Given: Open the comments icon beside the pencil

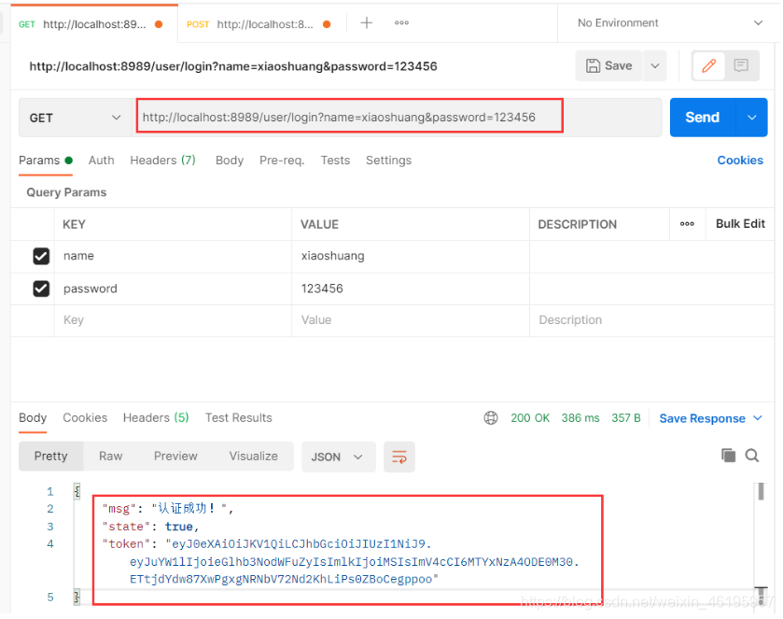Looking at the screenshot, I should [741, 65].
